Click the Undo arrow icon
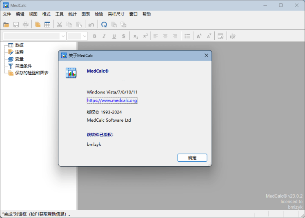The height and width of the screenshot is (218, 305). pyautogui.click(x=91, y=24)
